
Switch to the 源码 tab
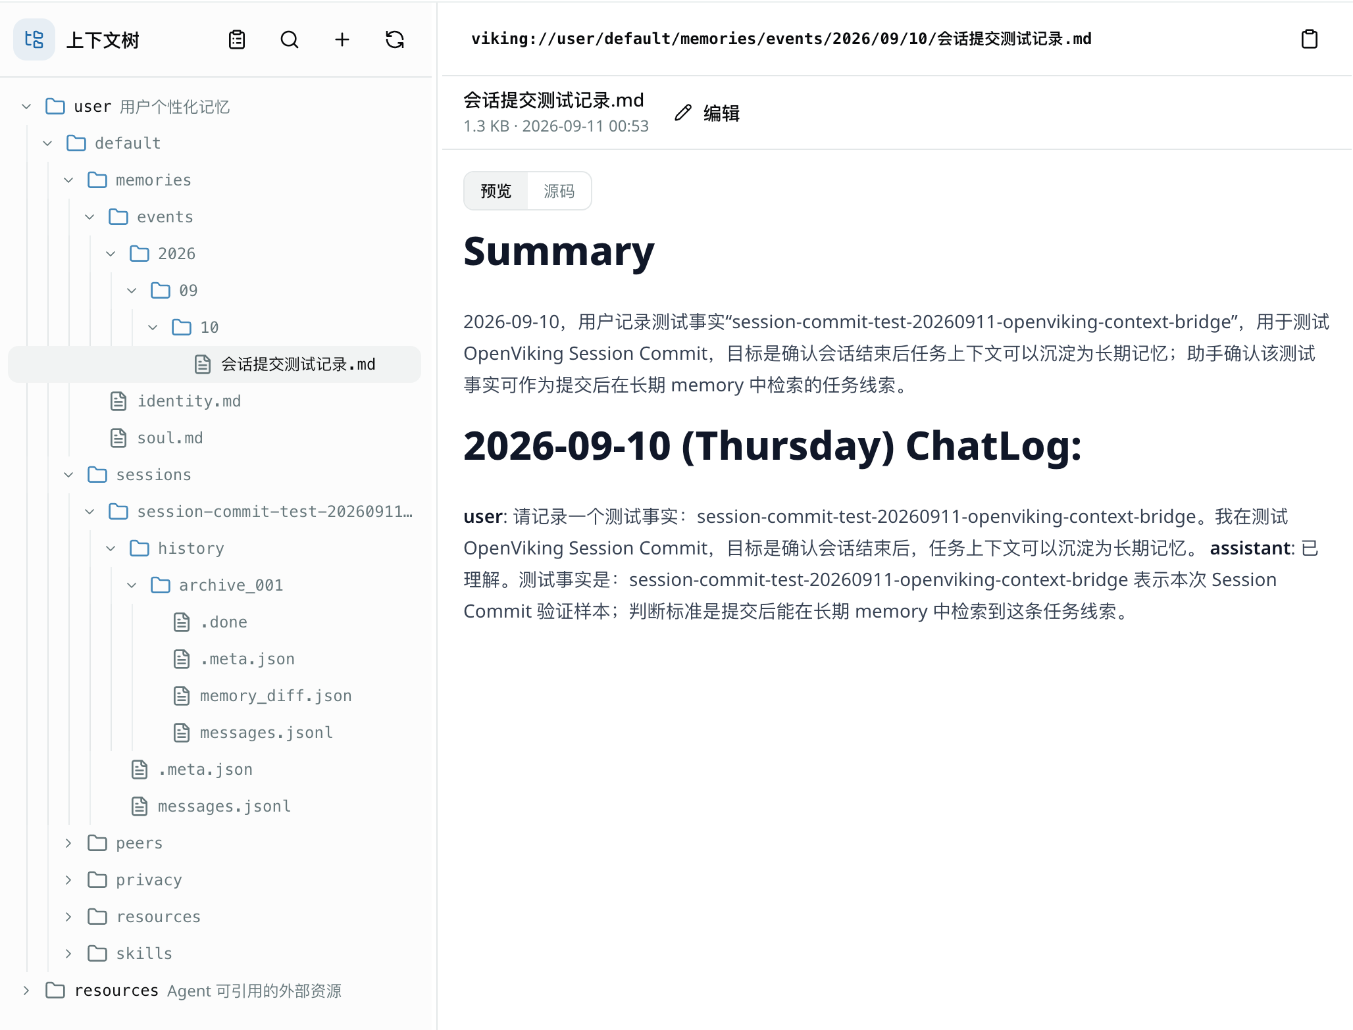point(559,191)
